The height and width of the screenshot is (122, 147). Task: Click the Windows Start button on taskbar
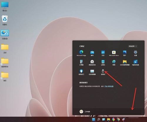point(93,119)
